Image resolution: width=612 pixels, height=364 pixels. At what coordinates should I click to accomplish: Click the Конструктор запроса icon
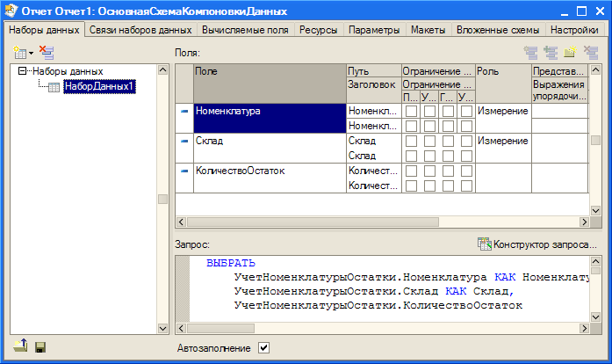484,243
